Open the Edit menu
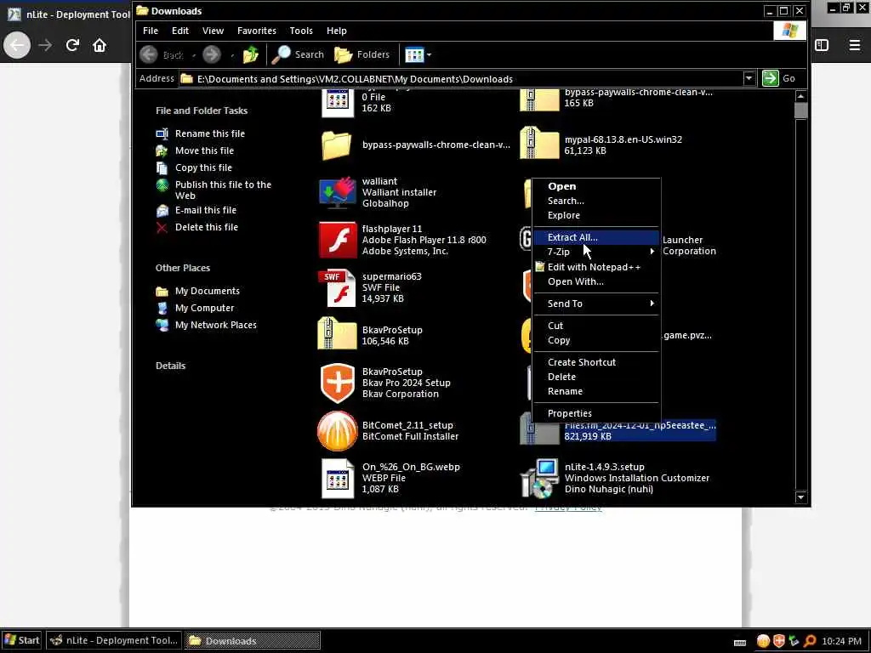Image resolution: width=871 pixels, height=653 pixels. tap(180, 31)
